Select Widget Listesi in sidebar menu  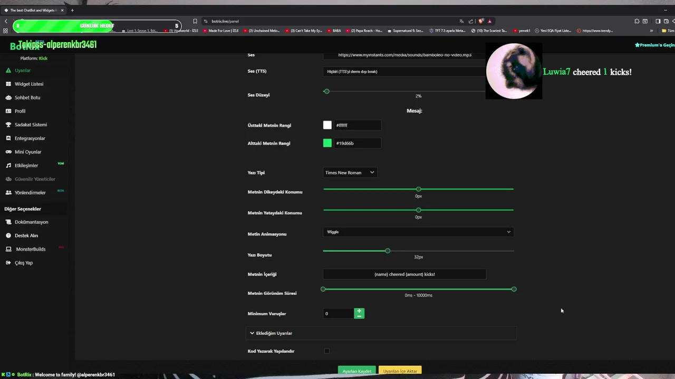click(x=29, y=84)
